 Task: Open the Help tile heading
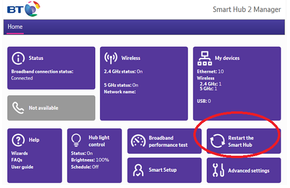[x=34, y=140]
